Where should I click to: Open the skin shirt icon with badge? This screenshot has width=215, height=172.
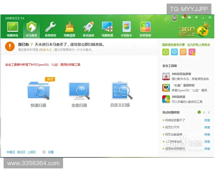pos(183,17)
